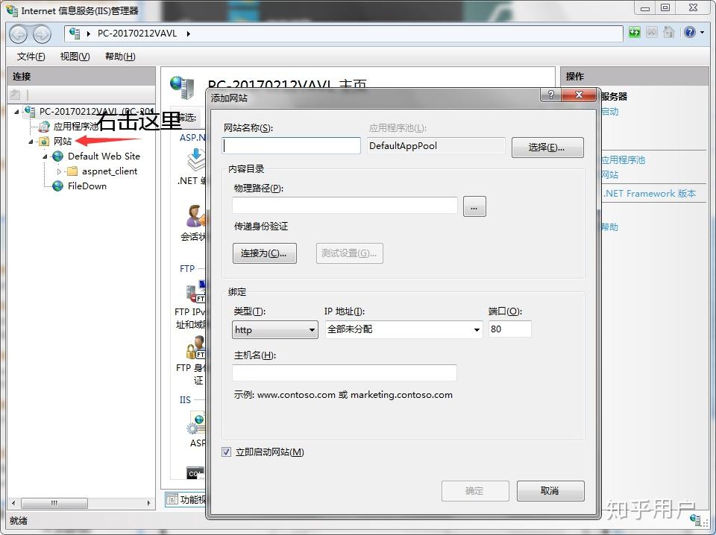Close the 添加网站 dialog with red X
716x535 pixels.
579,95
